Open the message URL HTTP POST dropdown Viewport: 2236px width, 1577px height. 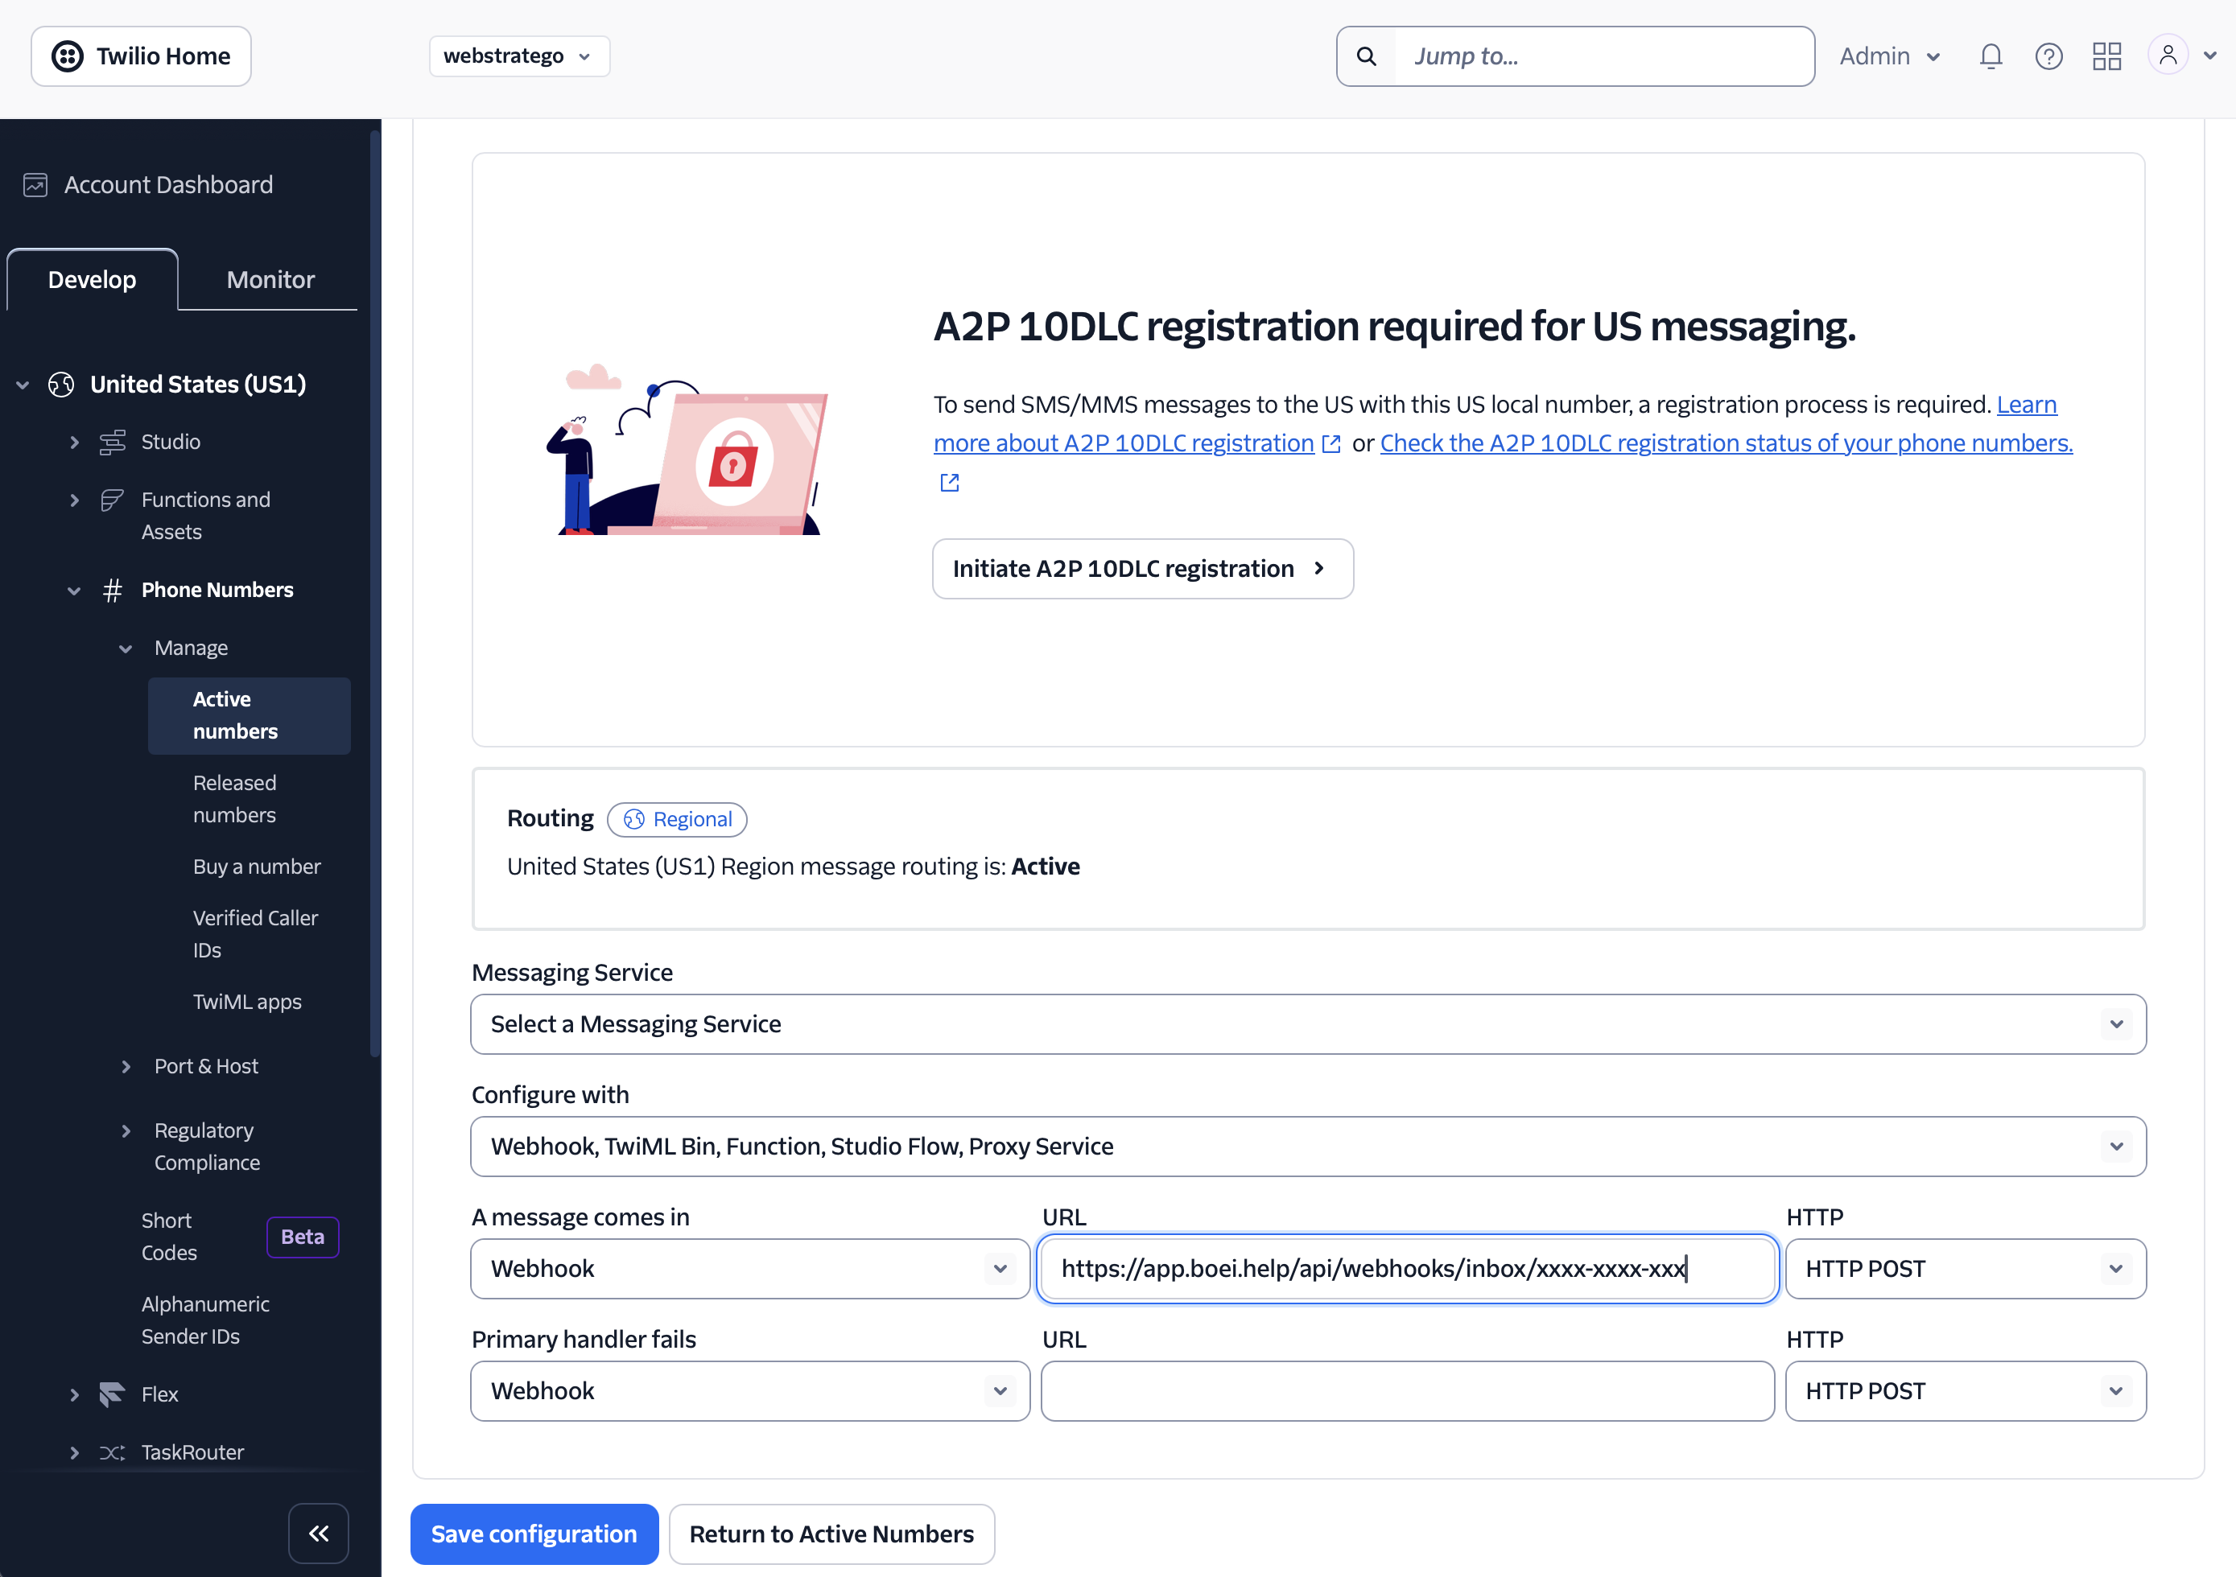1966,1268
